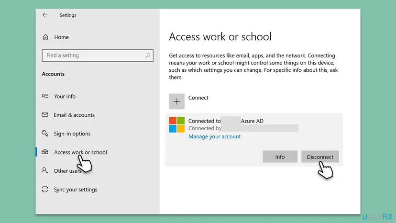Focus the Find a setting search box
Screen dimensions: 396x223
[x=98, y=56]
